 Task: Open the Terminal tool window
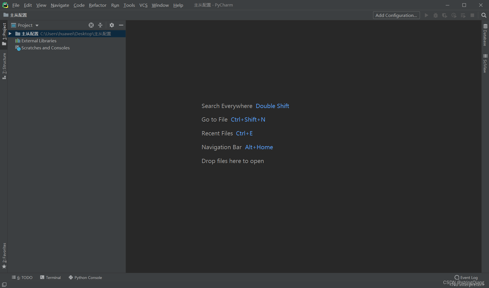51,278
